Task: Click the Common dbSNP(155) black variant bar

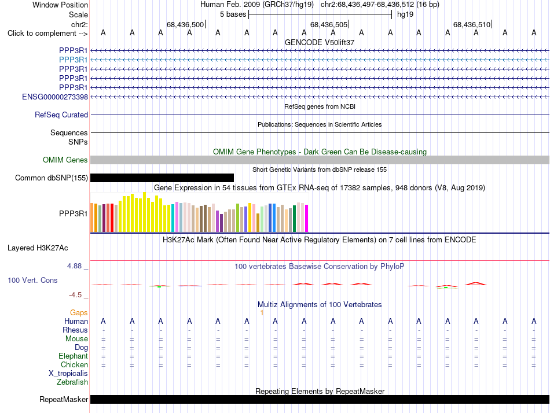Action: point(162,178)
